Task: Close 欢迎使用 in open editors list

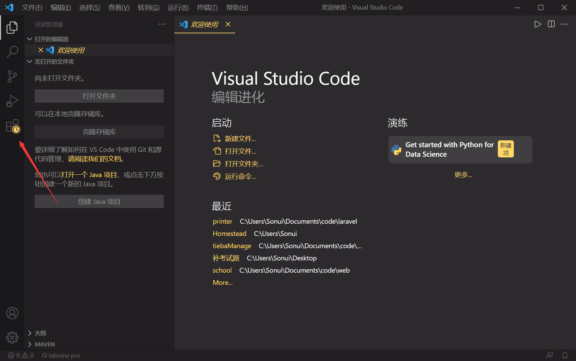Action: 41,50
